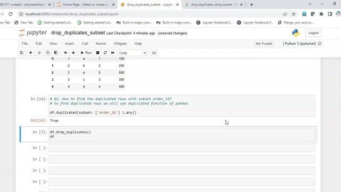Image resolution: width=341 pixels, height=192 pixels.
Task: Open the Insert menu
Action: [x=69, y=44]
